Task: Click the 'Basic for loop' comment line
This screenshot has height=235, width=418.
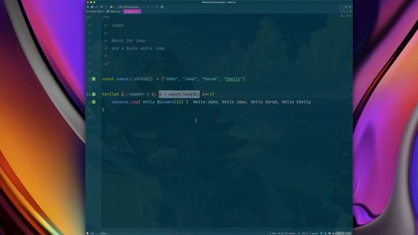Action: (x=128, y=40)
